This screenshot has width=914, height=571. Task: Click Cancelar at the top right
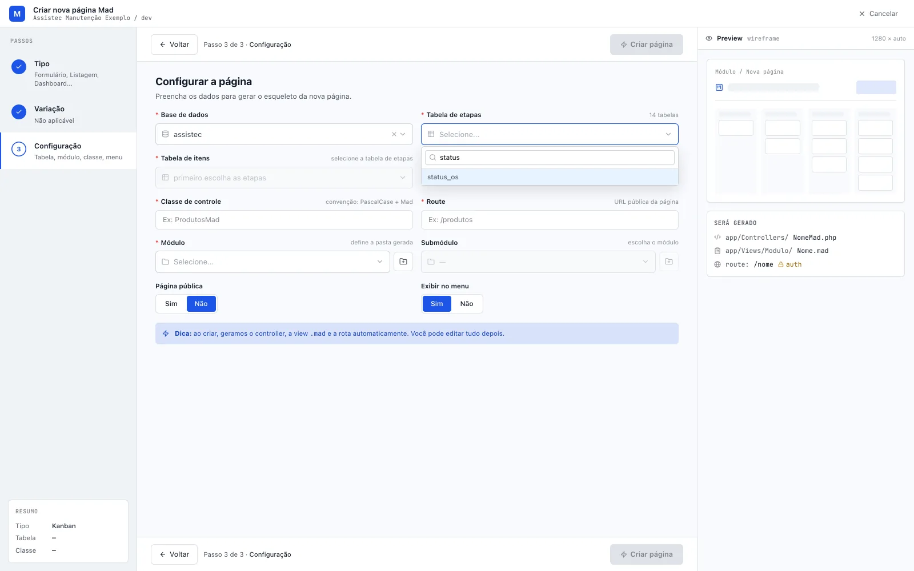point(878,14)
